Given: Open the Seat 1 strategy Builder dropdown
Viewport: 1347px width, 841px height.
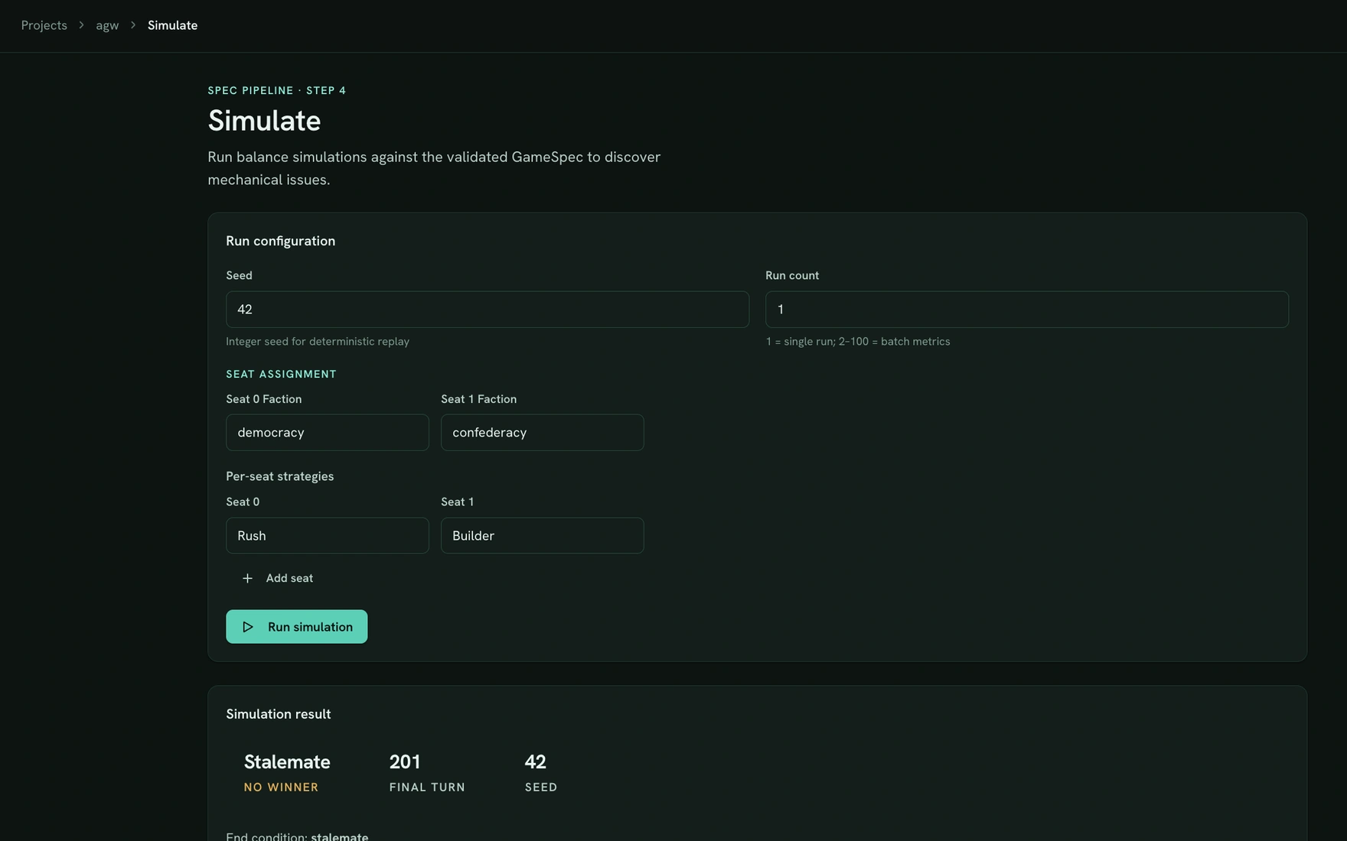Looking at the screenshot, I should pyautogui.click(x=543, y=536).
